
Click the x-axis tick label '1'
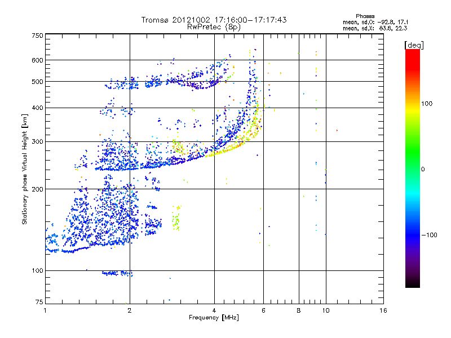click(45, 310)
